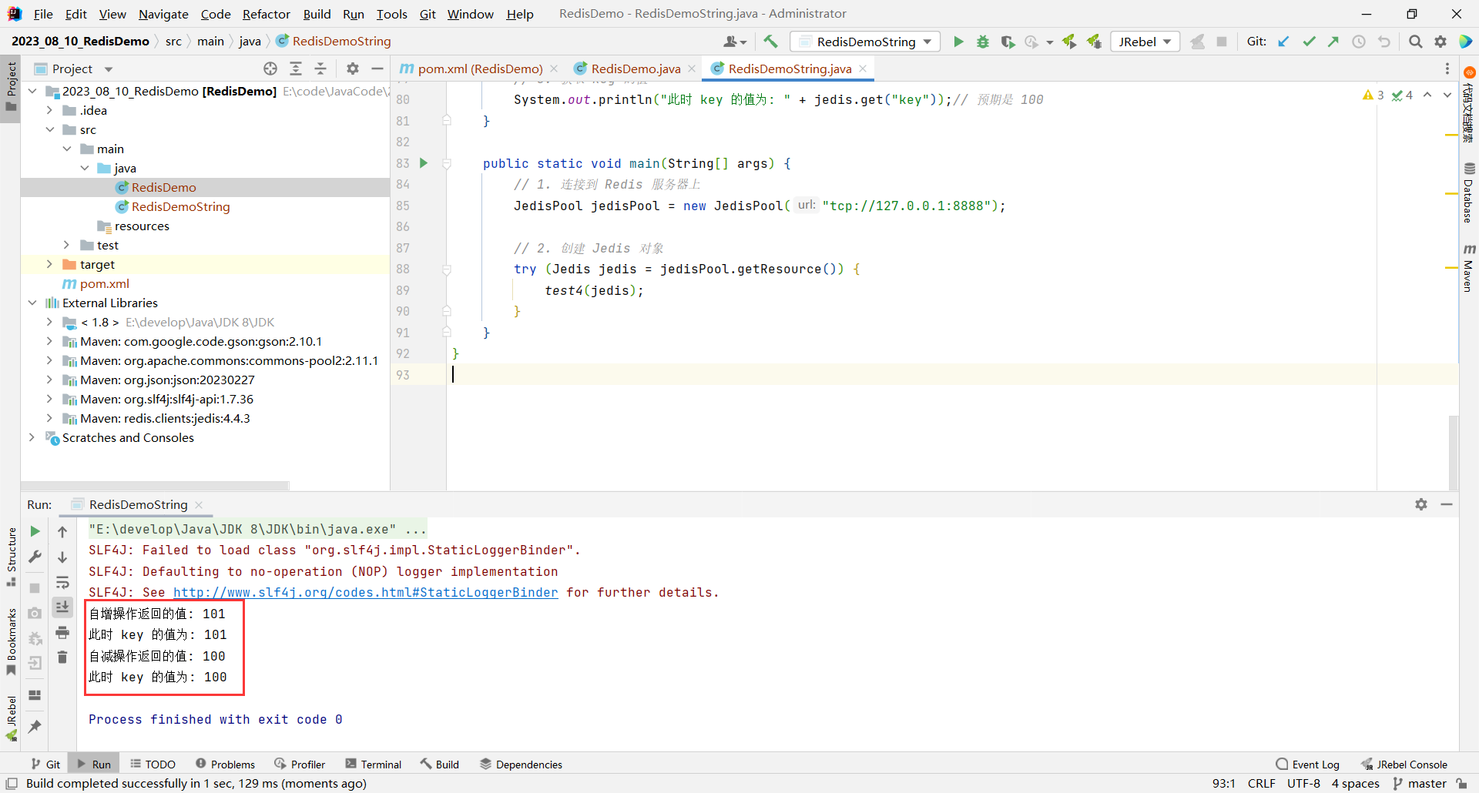Toggle the Maven tool window
Screen dimensions: 1479x793
(x=1469, y=268)
